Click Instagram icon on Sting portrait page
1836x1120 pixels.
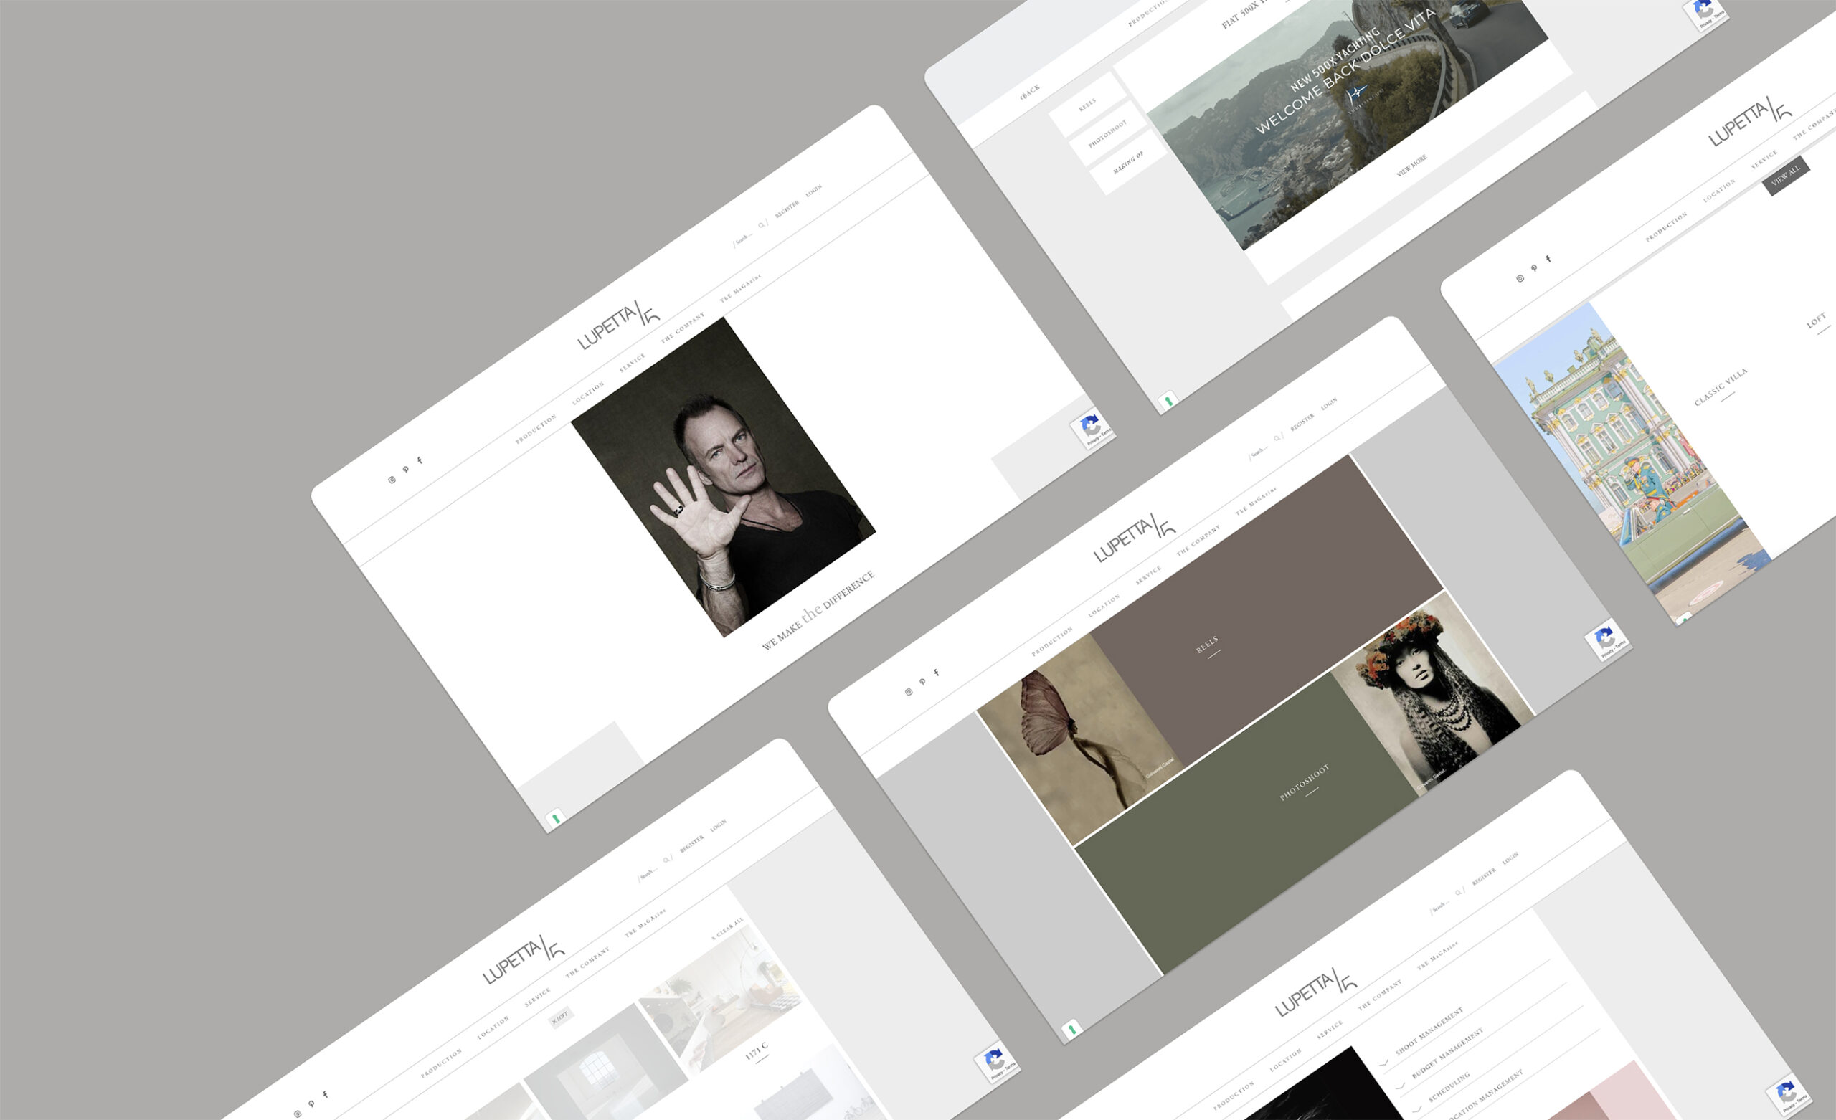coord(392,480)
